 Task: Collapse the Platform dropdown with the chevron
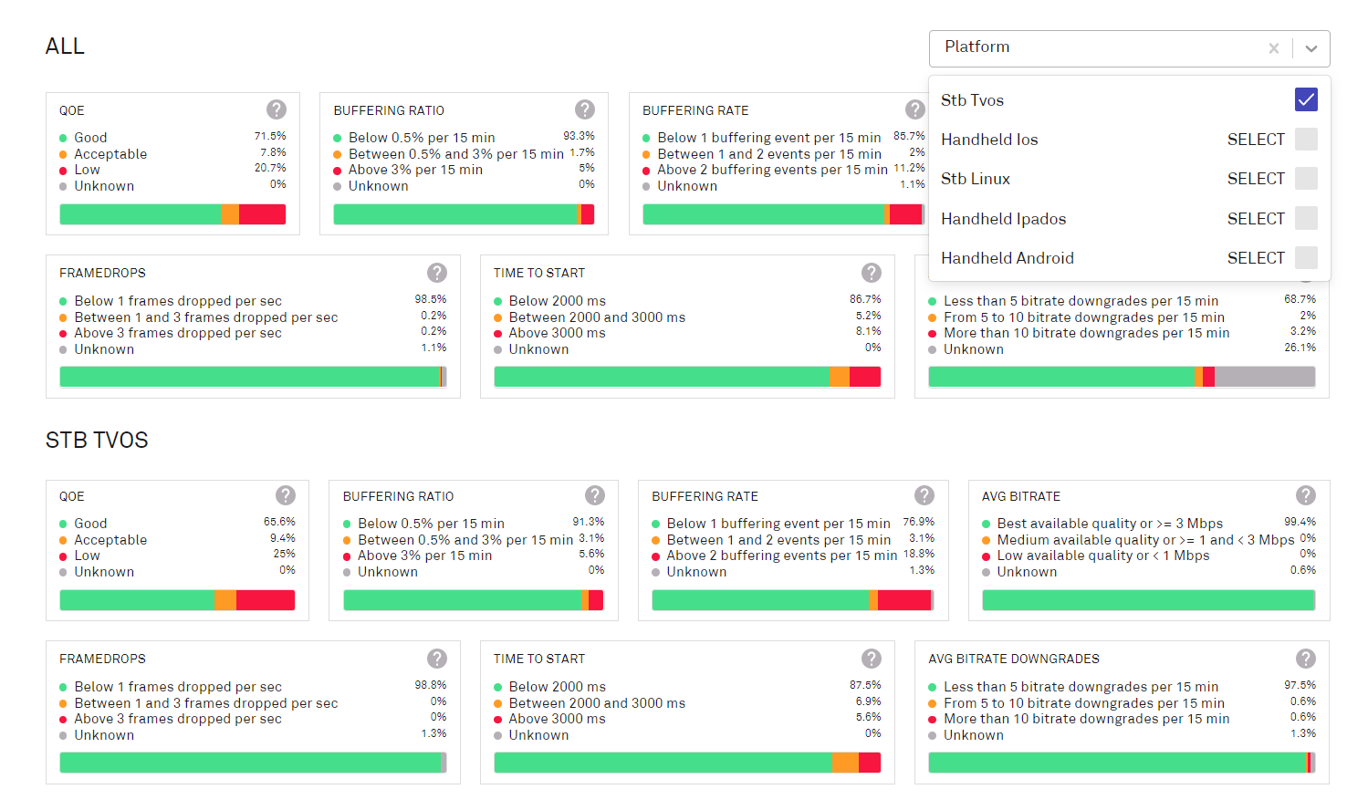click(x=1311, y=48)
